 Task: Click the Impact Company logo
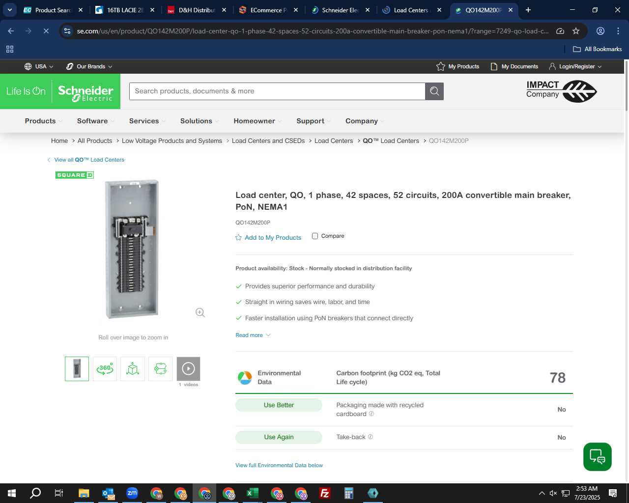click(561, 91)
